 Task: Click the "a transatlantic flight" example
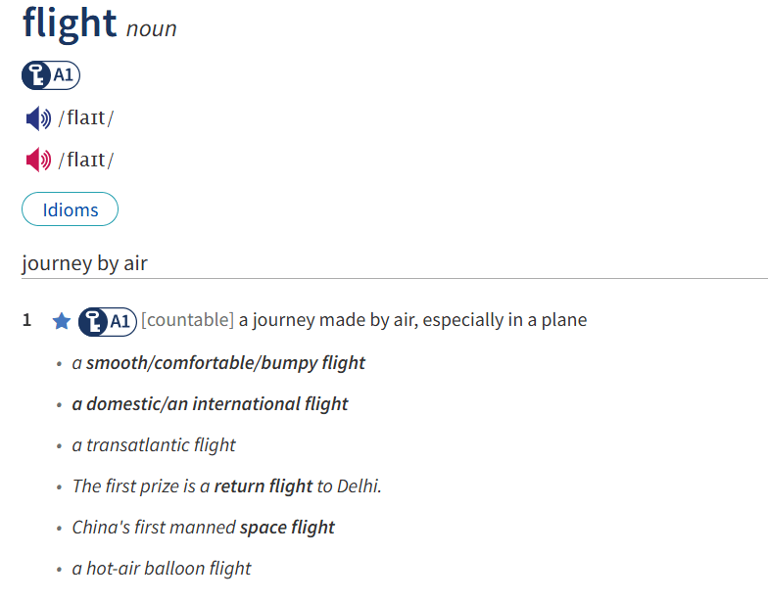coord(154,445)
